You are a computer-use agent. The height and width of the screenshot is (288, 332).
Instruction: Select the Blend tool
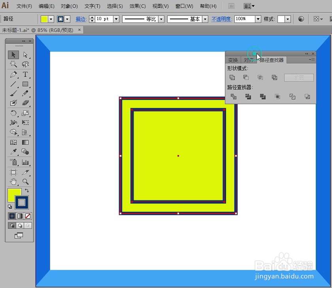point(25,152)
